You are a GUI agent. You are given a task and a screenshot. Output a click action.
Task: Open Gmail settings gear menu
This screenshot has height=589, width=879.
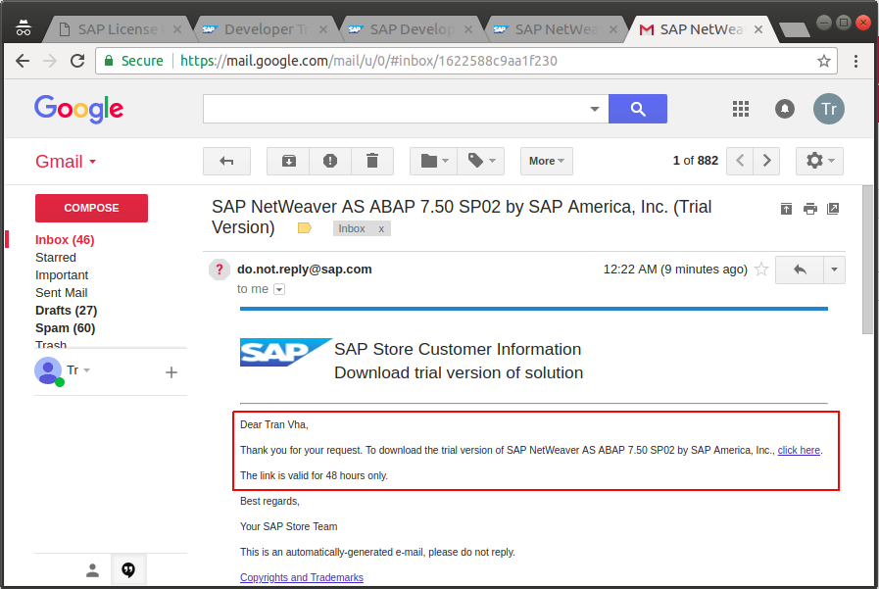click(x=819, y=162)
